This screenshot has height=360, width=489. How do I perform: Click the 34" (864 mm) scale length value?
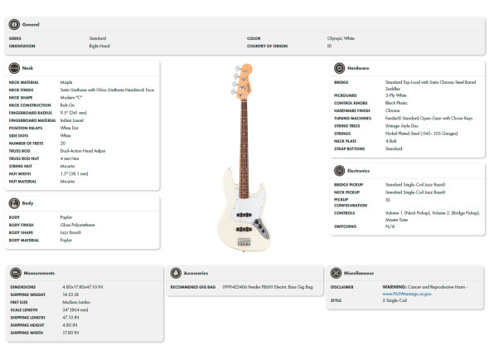click(x=75, y=310)
